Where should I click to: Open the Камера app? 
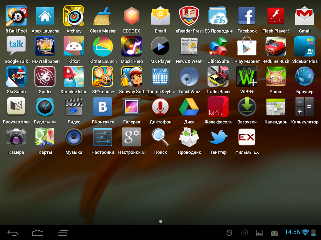pos(16,137)
